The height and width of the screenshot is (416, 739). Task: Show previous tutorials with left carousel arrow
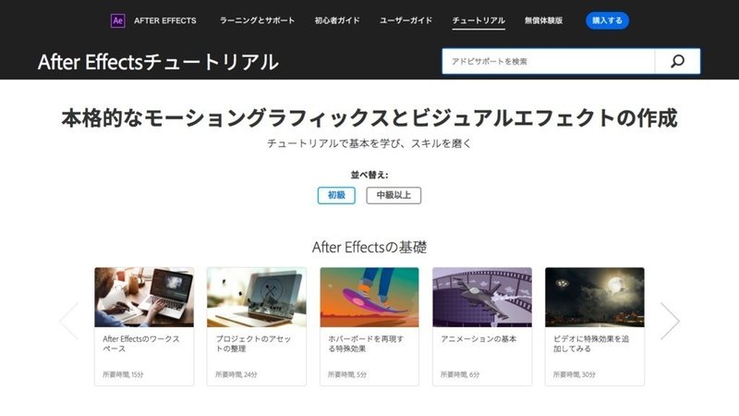(68, 321)
